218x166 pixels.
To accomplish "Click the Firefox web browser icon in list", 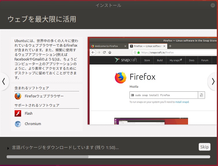I will click(x=18, y=96).
